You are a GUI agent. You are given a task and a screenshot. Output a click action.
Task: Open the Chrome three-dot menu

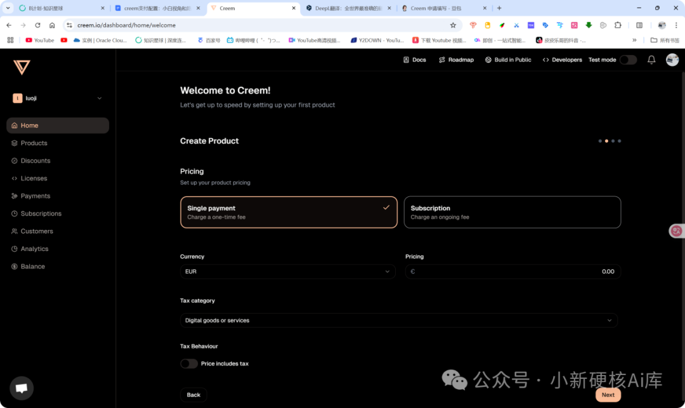click(x=676, y=25)
